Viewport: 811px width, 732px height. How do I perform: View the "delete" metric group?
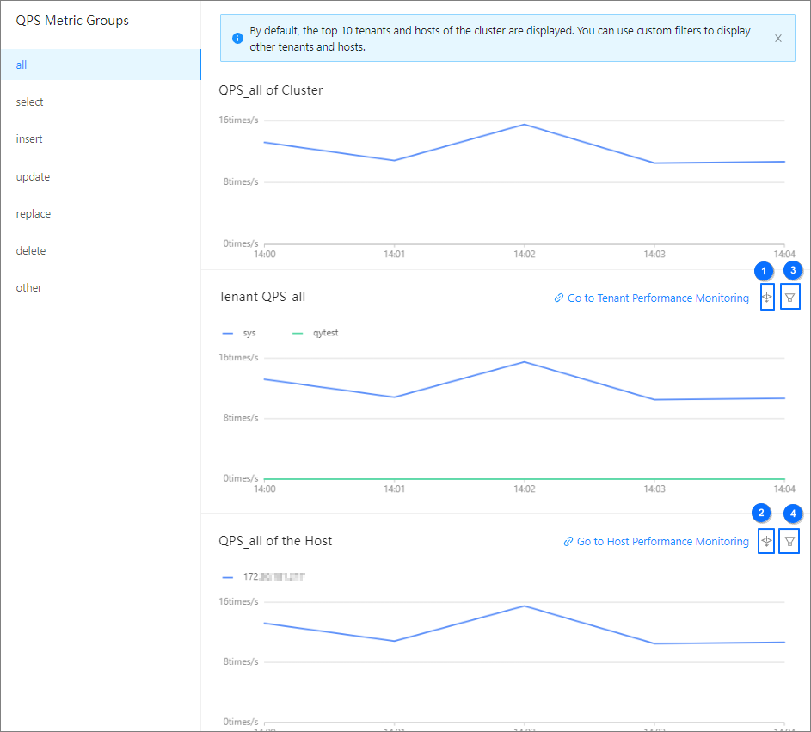(x=31, y=250)
